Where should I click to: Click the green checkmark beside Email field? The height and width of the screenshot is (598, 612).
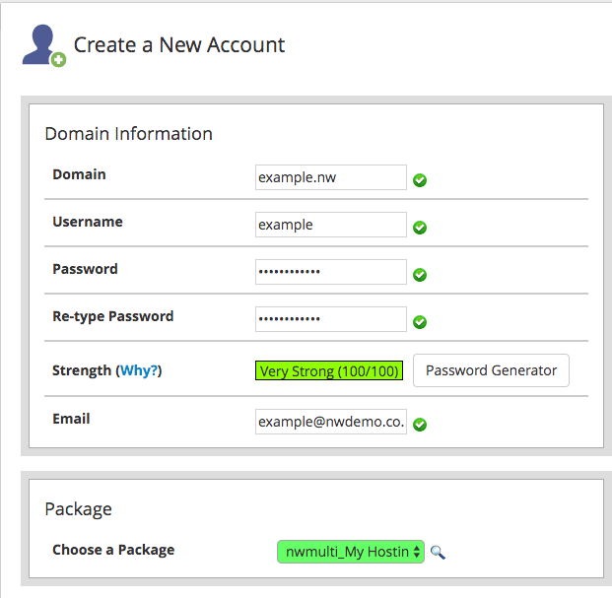pos(420,425)
